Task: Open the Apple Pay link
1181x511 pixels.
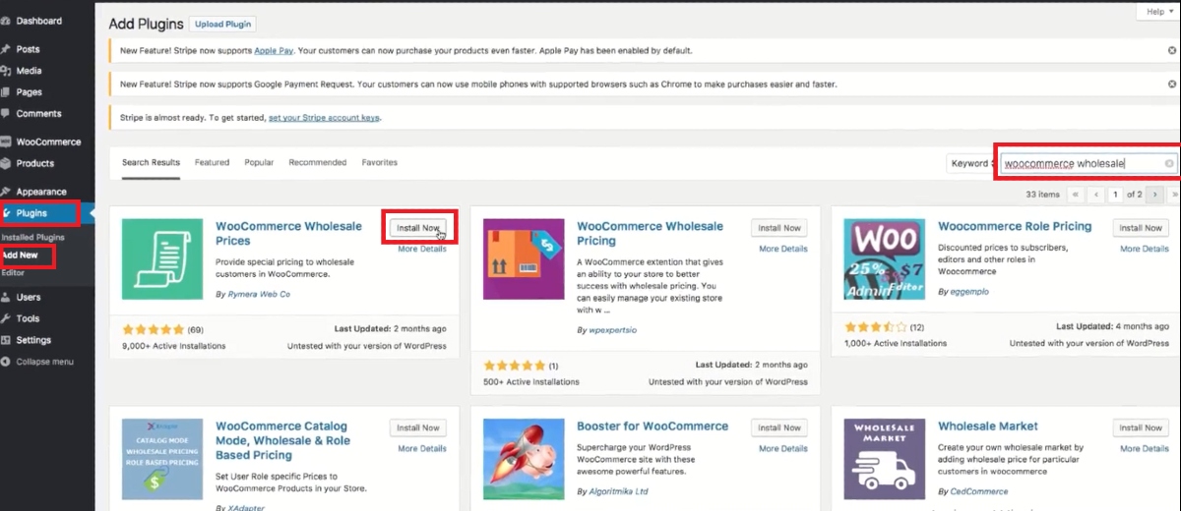Action: [275, 50]
